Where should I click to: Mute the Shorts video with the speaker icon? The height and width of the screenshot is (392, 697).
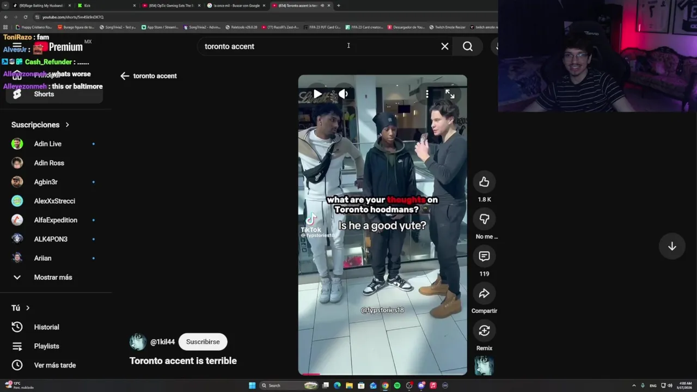[343, 94]
